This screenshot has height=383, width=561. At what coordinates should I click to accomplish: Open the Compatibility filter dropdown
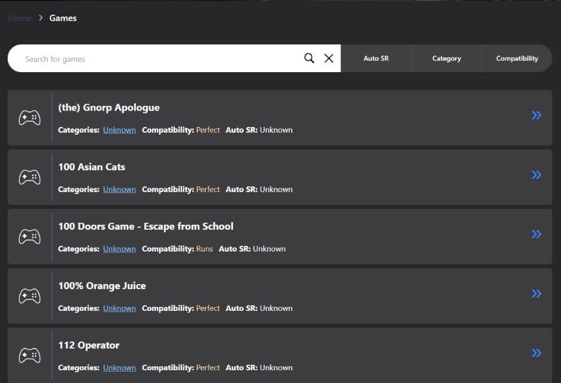click(x=516, y=58)
